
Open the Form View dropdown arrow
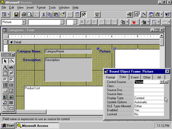pyautogui.click(x=9, y=15)
